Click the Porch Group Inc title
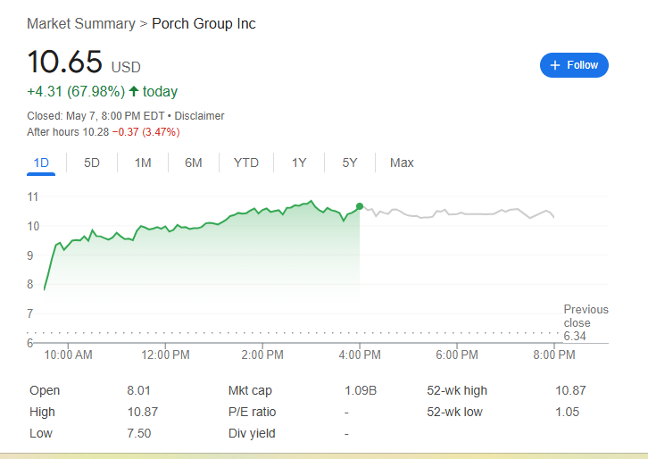 [x=204, y=23]
